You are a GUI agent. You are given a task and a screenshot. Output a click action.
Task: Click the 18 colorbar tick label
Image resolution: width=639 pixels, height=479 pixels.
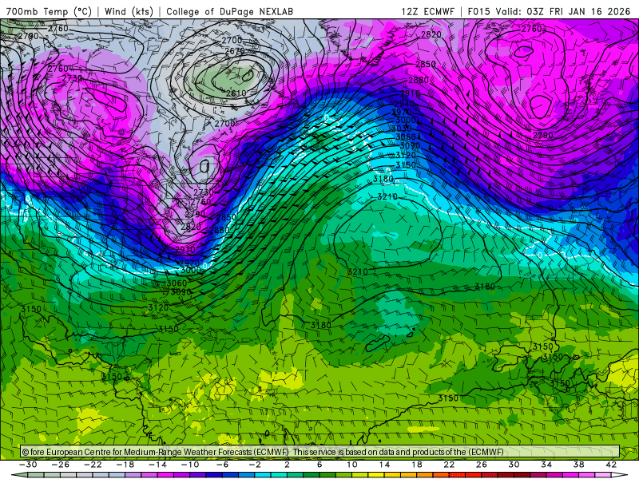(x=416, y=465)
